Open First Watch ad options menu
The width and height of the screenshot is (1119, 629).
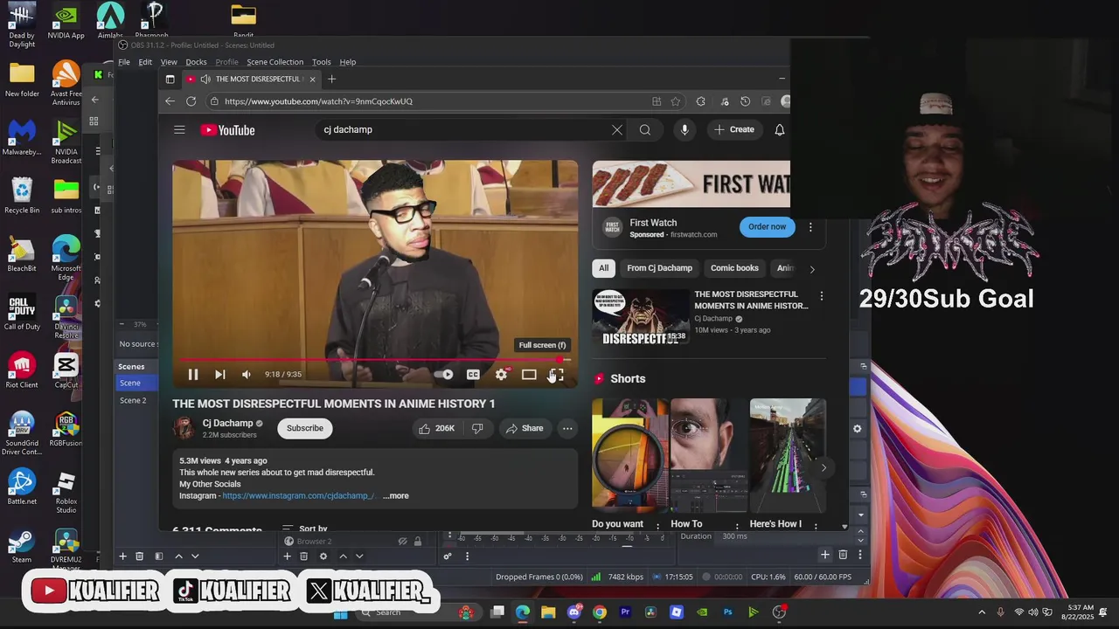(x=810, y=227)
